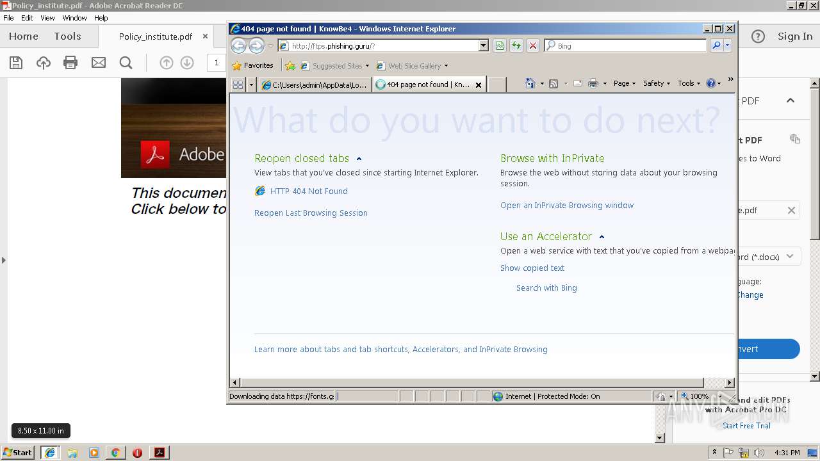Click Reopen Last Browsing Session link
This screenshot has width=820, height=461.
tap(311, 213)
